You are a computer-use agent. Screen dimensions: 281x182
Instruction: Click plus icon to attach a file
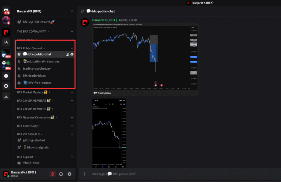coord(85,174)
